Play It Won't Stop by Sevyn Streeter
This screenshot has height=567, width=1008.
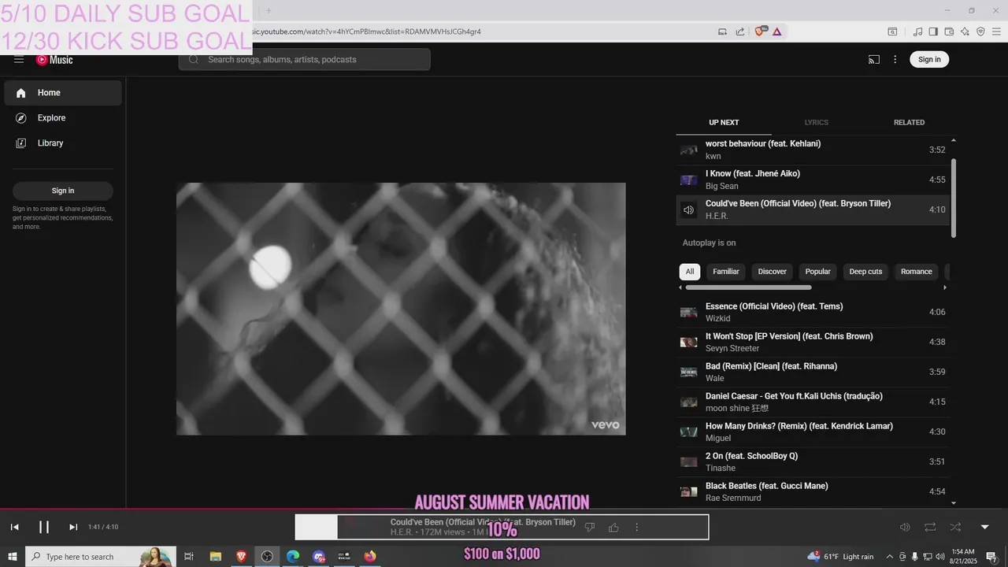click(813, 342)
